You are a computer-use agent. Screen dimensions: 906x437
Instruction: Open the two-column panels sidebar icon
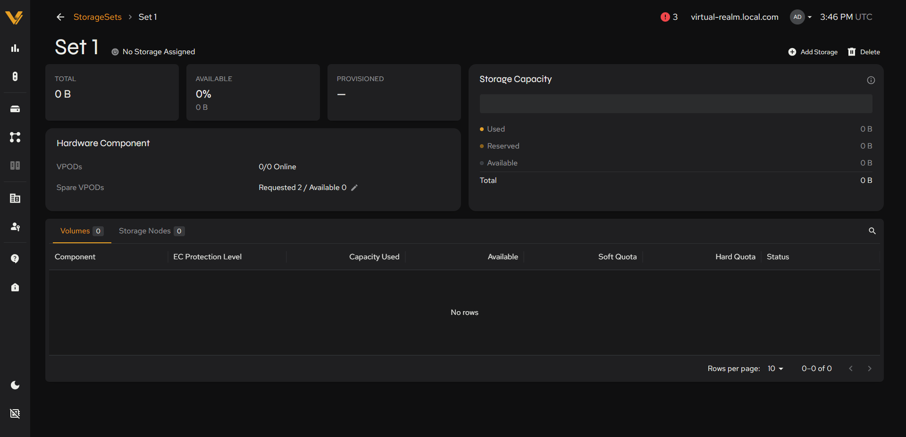point(15,165)
